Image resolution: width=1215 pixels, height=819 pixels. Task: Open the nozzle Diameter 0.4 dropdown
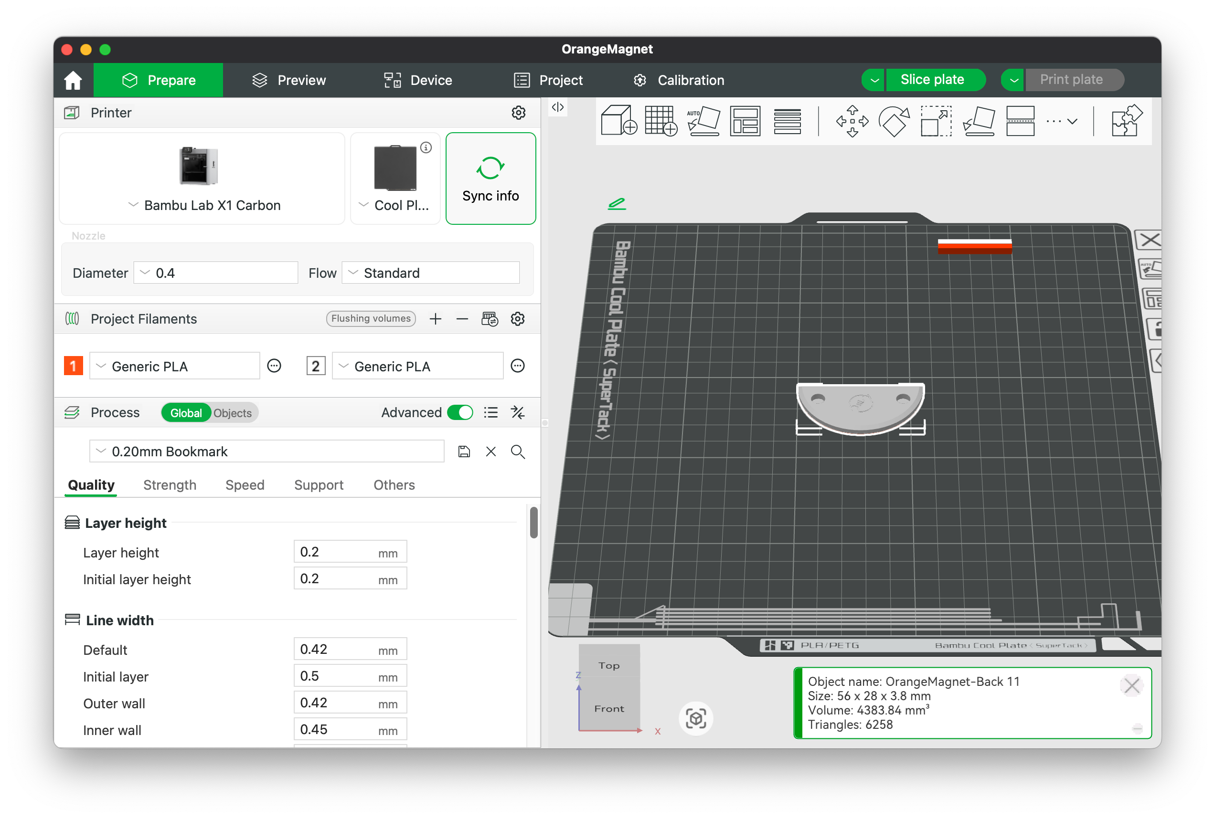(x=216, y=273)
